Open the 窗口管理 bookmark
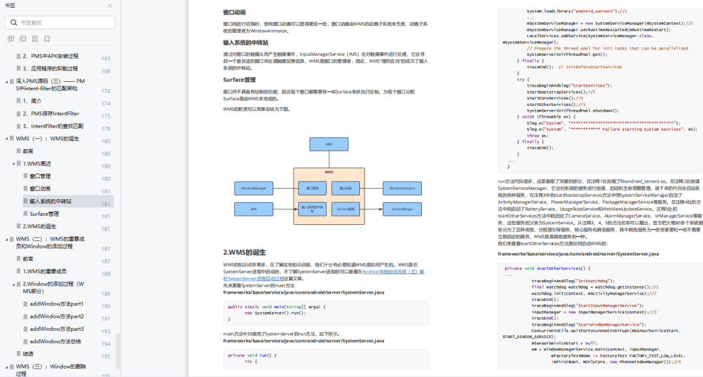The height and width of the screenshot is (377, 703). [x=40, y=176]
